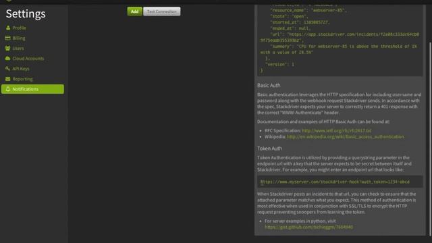Click the Notifications bell icon
The width and height of the screenshot is (432, 243).
coord(7,89)
